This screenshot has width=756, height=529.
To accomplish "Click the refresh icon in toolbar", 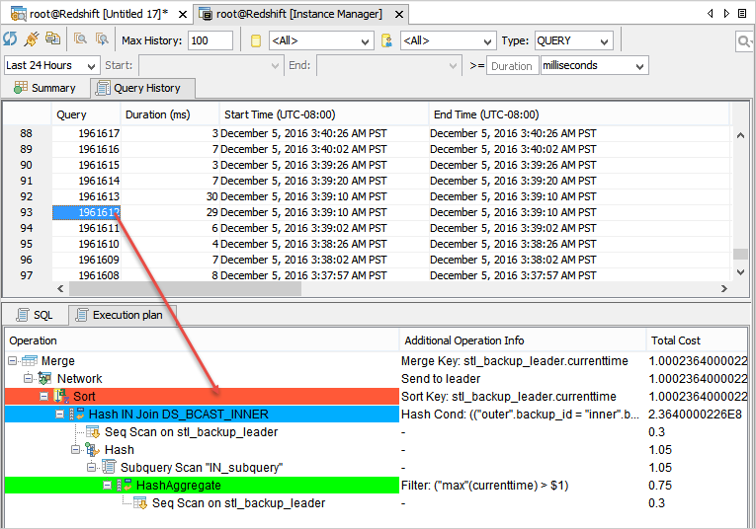I will pos(10,39).
